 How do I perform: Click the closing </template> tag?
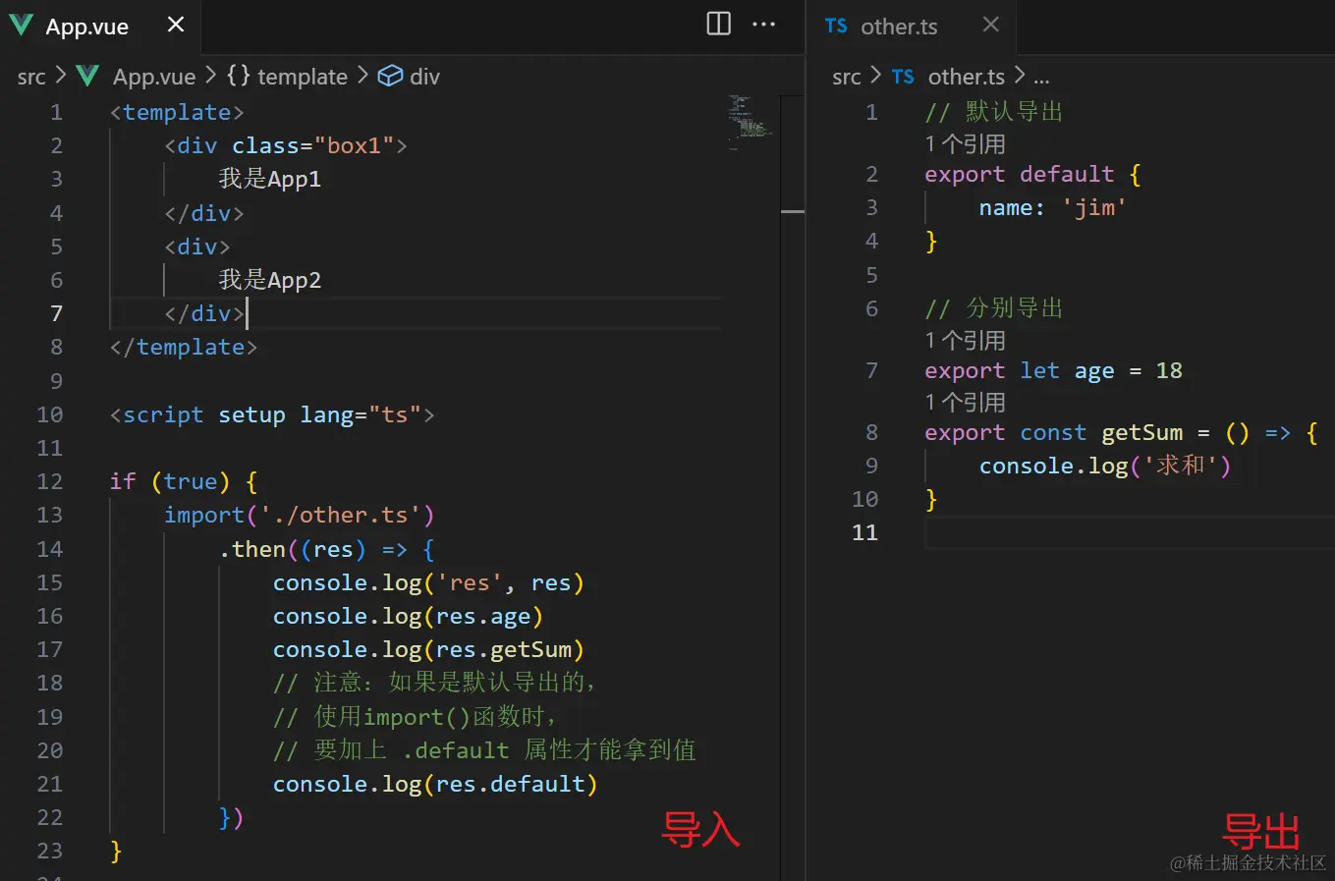pos(184,347)
